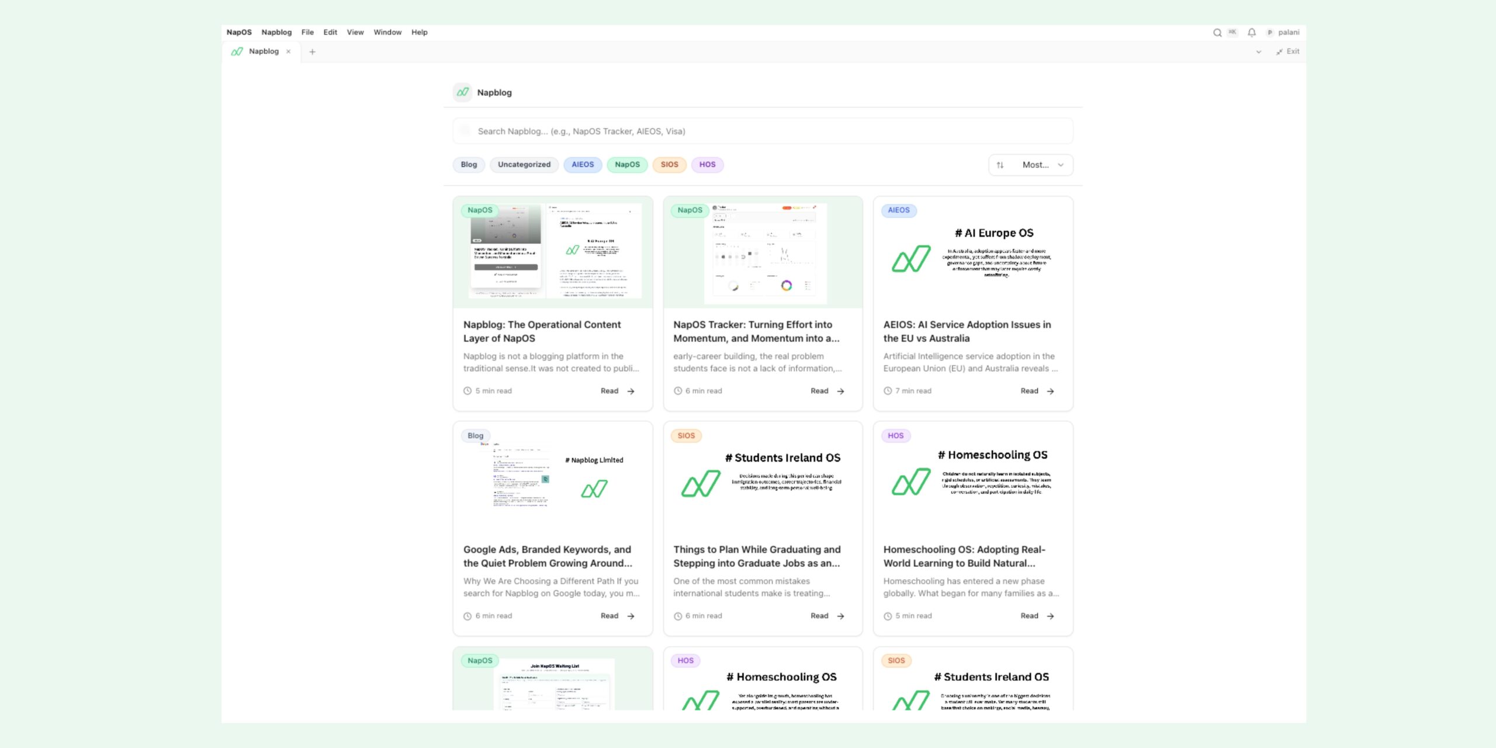Open notifications via the bell icon
Viewport: 1496px width, 748px height.
click(1251, 32)
